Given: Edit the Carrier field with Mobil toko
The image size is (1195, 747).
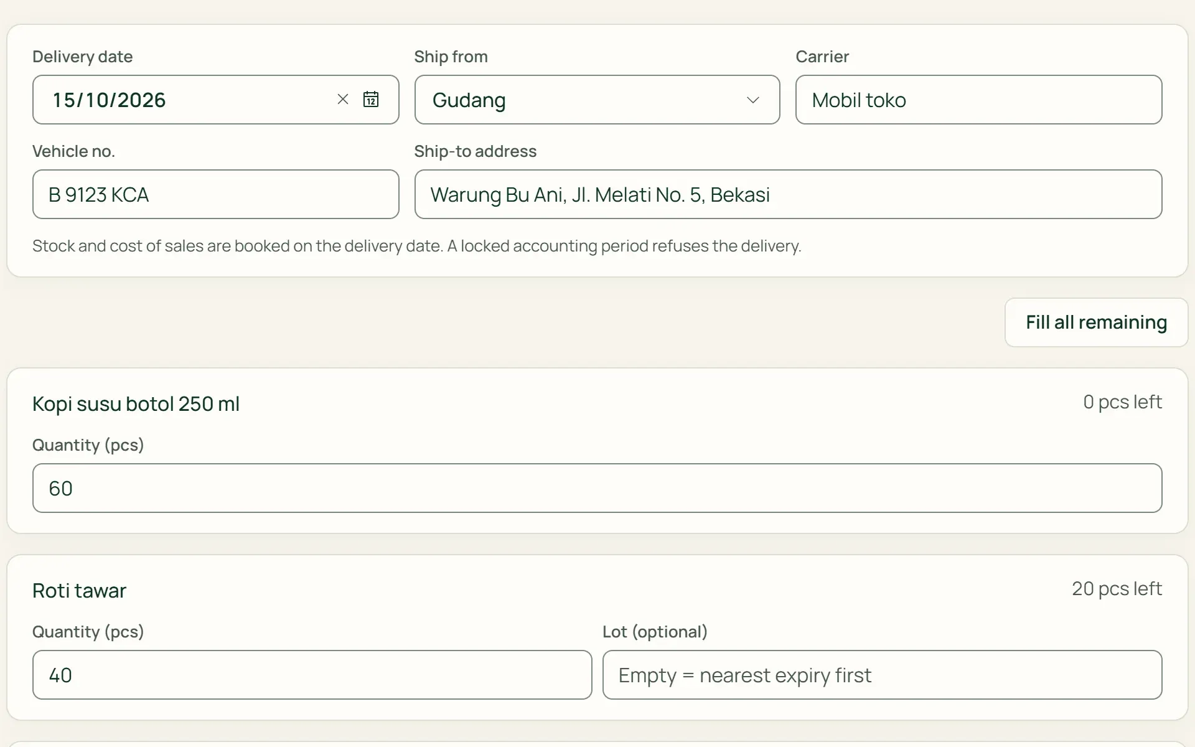Looking at the screenshot, I should [978, 100].
